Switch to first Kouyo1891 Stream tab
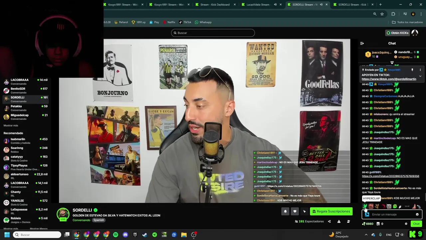The image size is (426, 240). [123, 5]
